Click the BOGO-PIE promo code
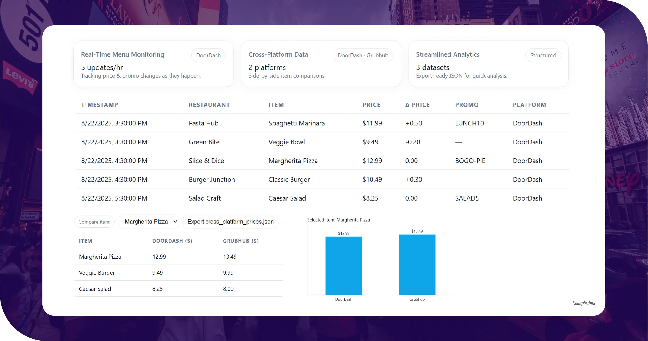 coord(470,161)
